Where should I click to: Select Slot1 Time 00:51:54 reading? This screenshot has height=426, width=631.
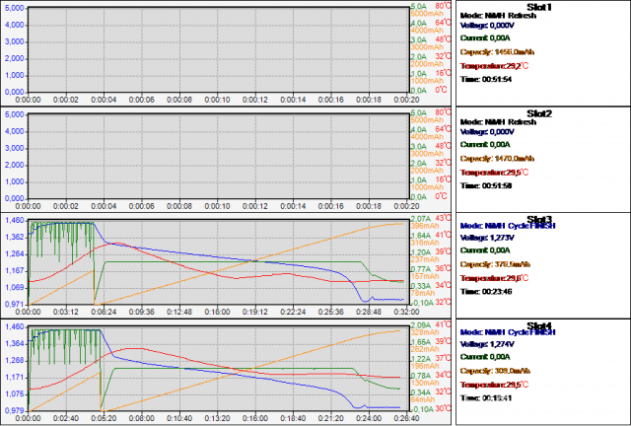(486, 79)
